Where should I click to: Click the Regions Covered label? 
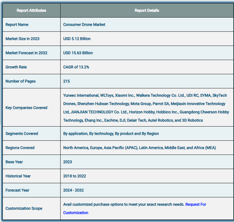click(x=20, y=148)
